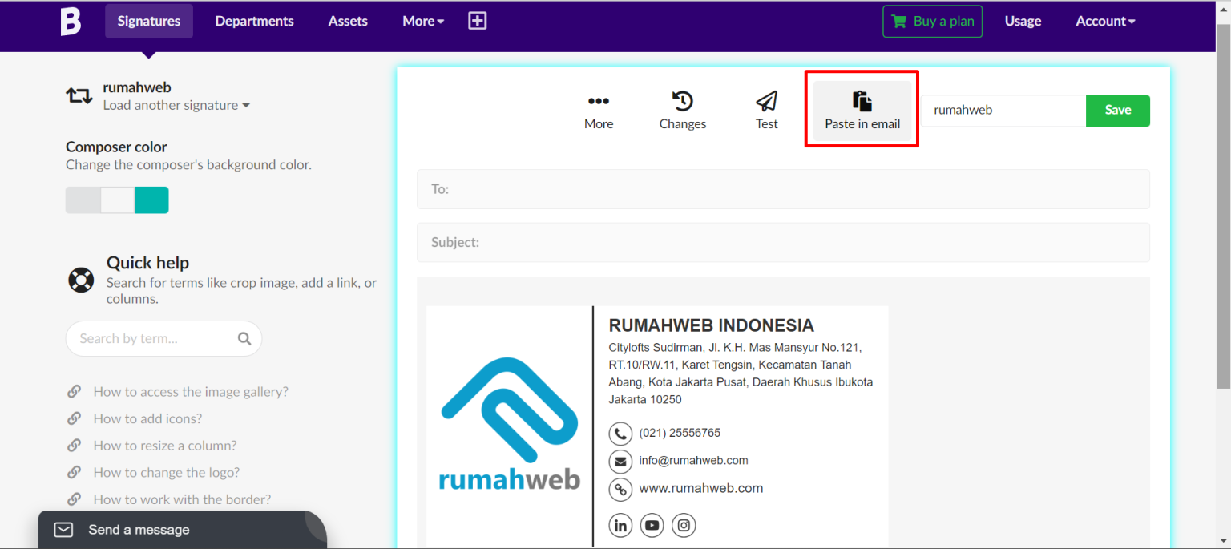The height and width of the screenshot is (549, 1231).
Task: Open How to access the image gallery
Action: pos(191,391)
